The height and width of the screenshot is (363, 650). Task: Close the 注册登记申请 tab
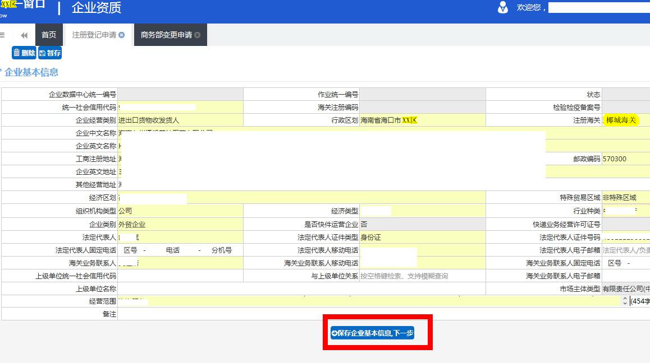click(122, 35)
